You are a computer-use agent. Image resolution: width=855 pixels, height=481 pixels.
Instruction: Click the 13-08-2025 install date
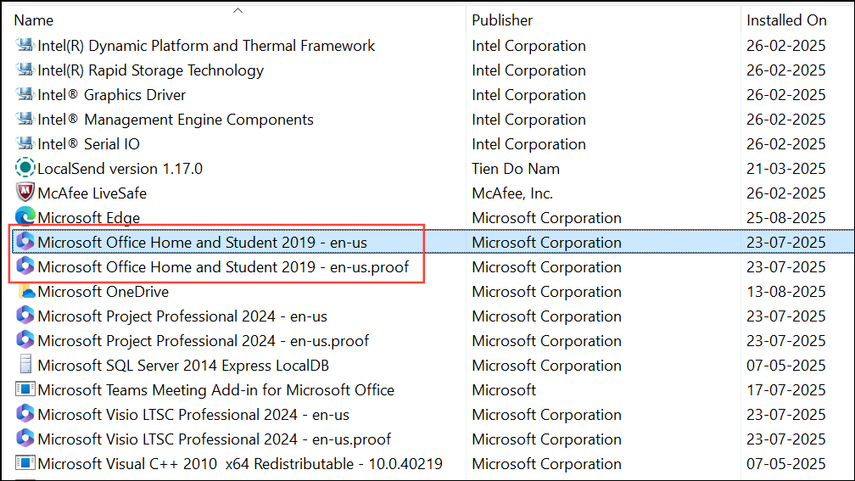pyautogui.click(x=785, y=292)
